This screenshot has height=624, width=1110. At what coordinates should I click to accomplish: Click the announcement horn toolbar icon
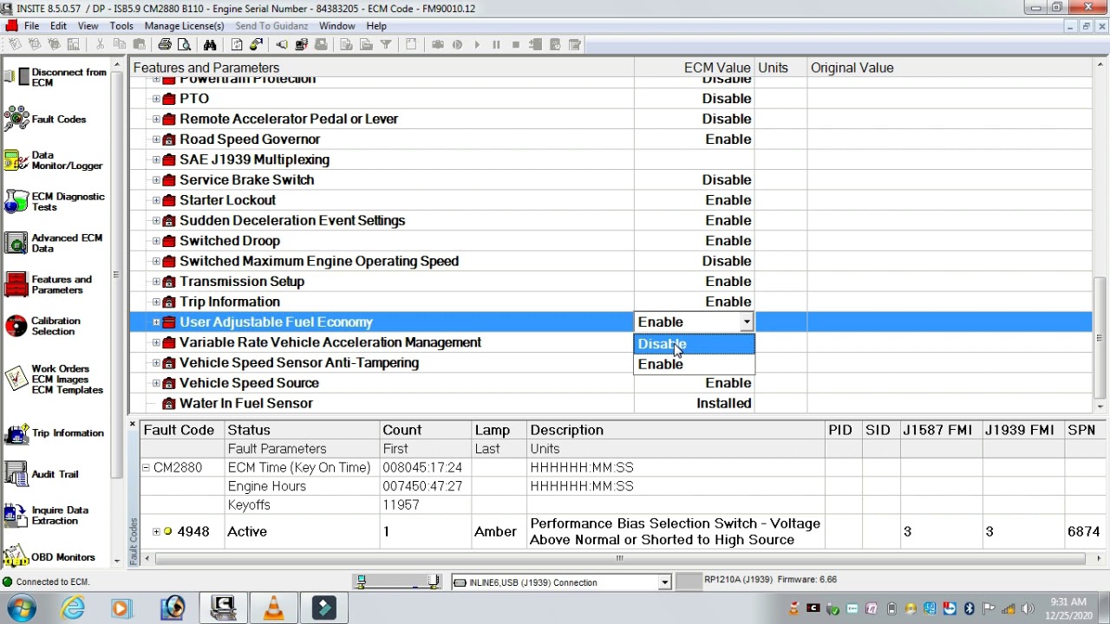coord(282,44)
